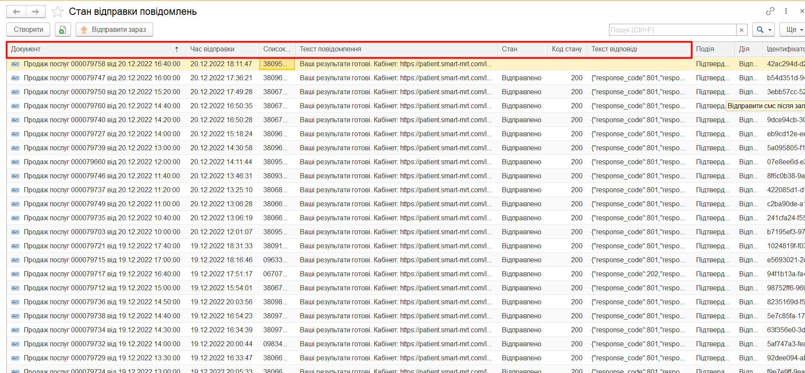The image size is (805, 373).
Task: Focus the Пошук (Ctrl+F) search field
Action: (672, 30)
